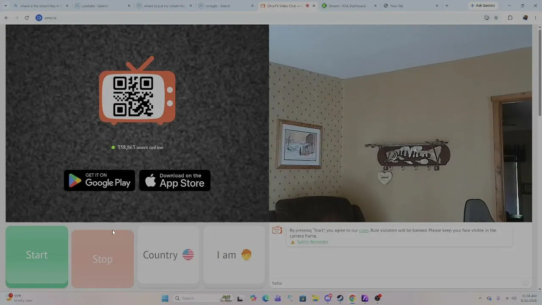The image size is (542, 305).
Task: Click the local webcam preview
Action: tap(401, 123)
